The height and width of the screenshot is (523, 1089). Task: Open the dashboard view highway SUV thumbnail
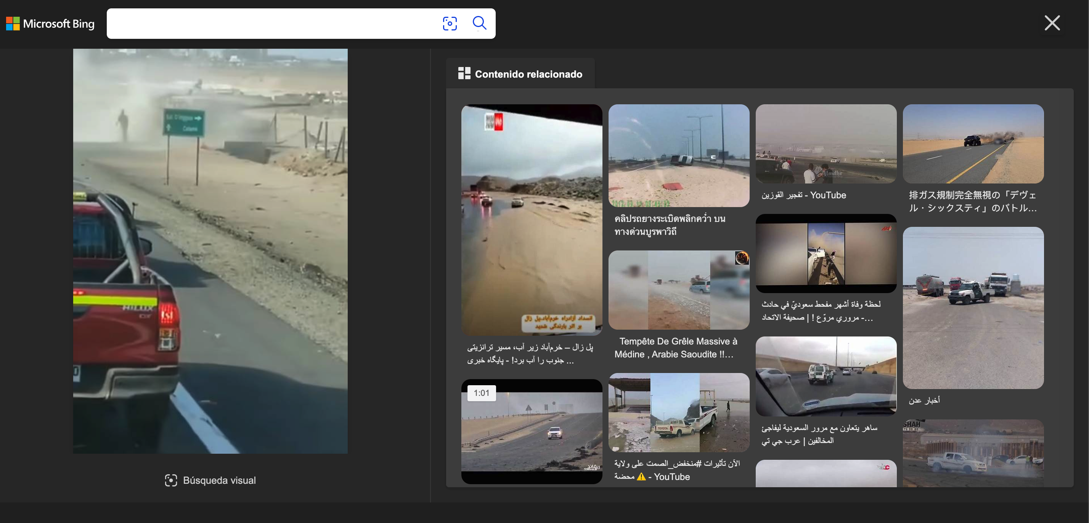pyautogui.click(x=826, y=376)
